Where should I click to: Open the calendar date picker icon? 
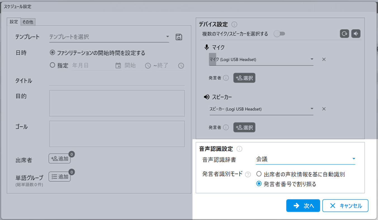[118, 66]
